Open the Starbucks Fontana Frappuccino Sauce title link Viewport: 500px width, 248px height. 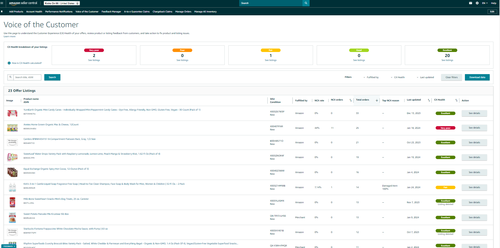[65, 229]
